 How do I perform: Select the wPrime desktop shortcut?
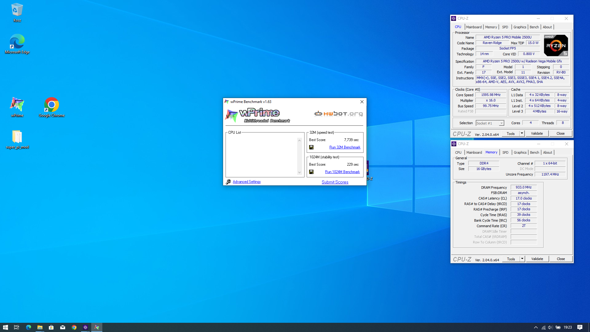(x=17, y=107)
